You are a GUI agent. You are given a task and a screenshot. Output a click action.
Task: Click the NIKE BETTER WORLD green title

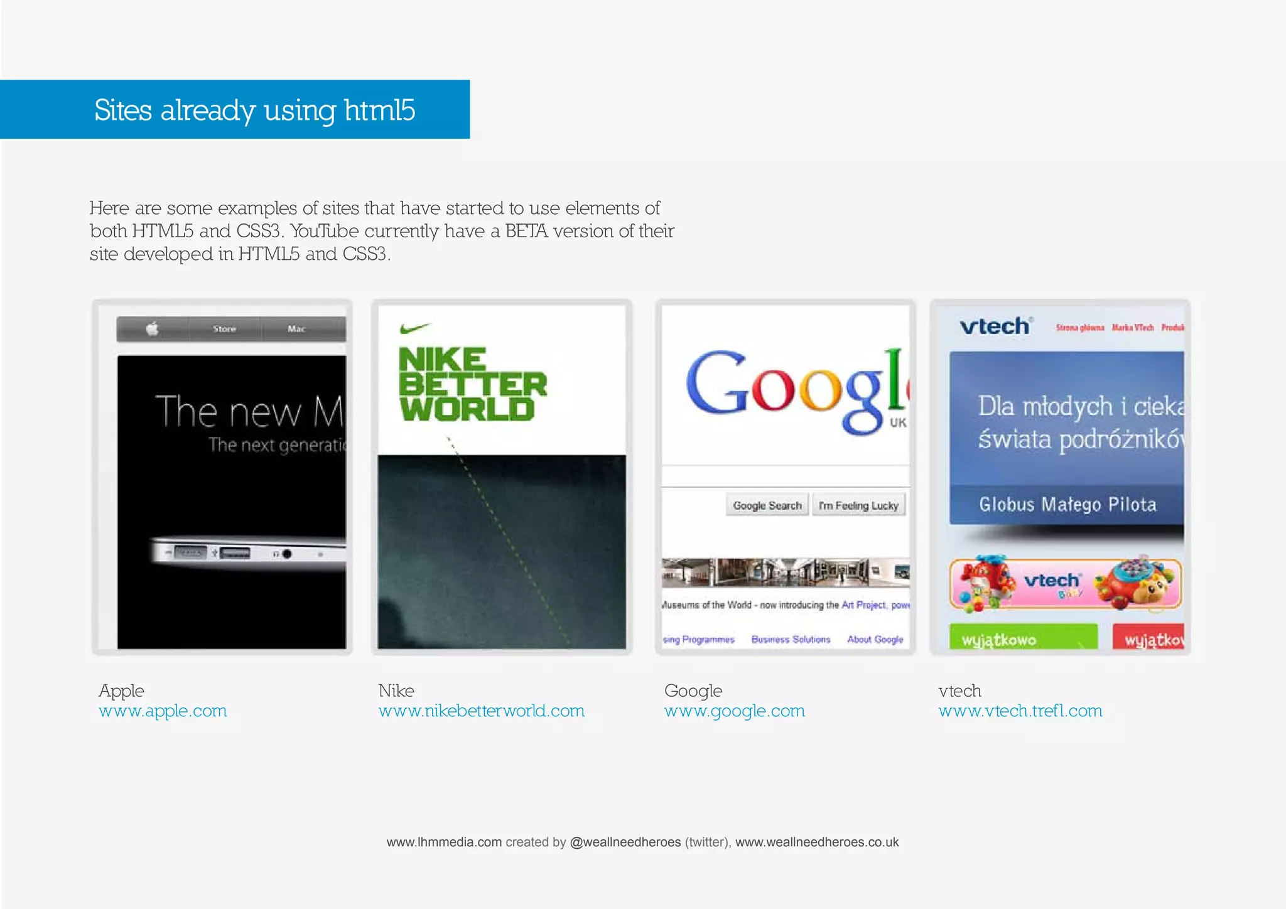coord(472,384)
